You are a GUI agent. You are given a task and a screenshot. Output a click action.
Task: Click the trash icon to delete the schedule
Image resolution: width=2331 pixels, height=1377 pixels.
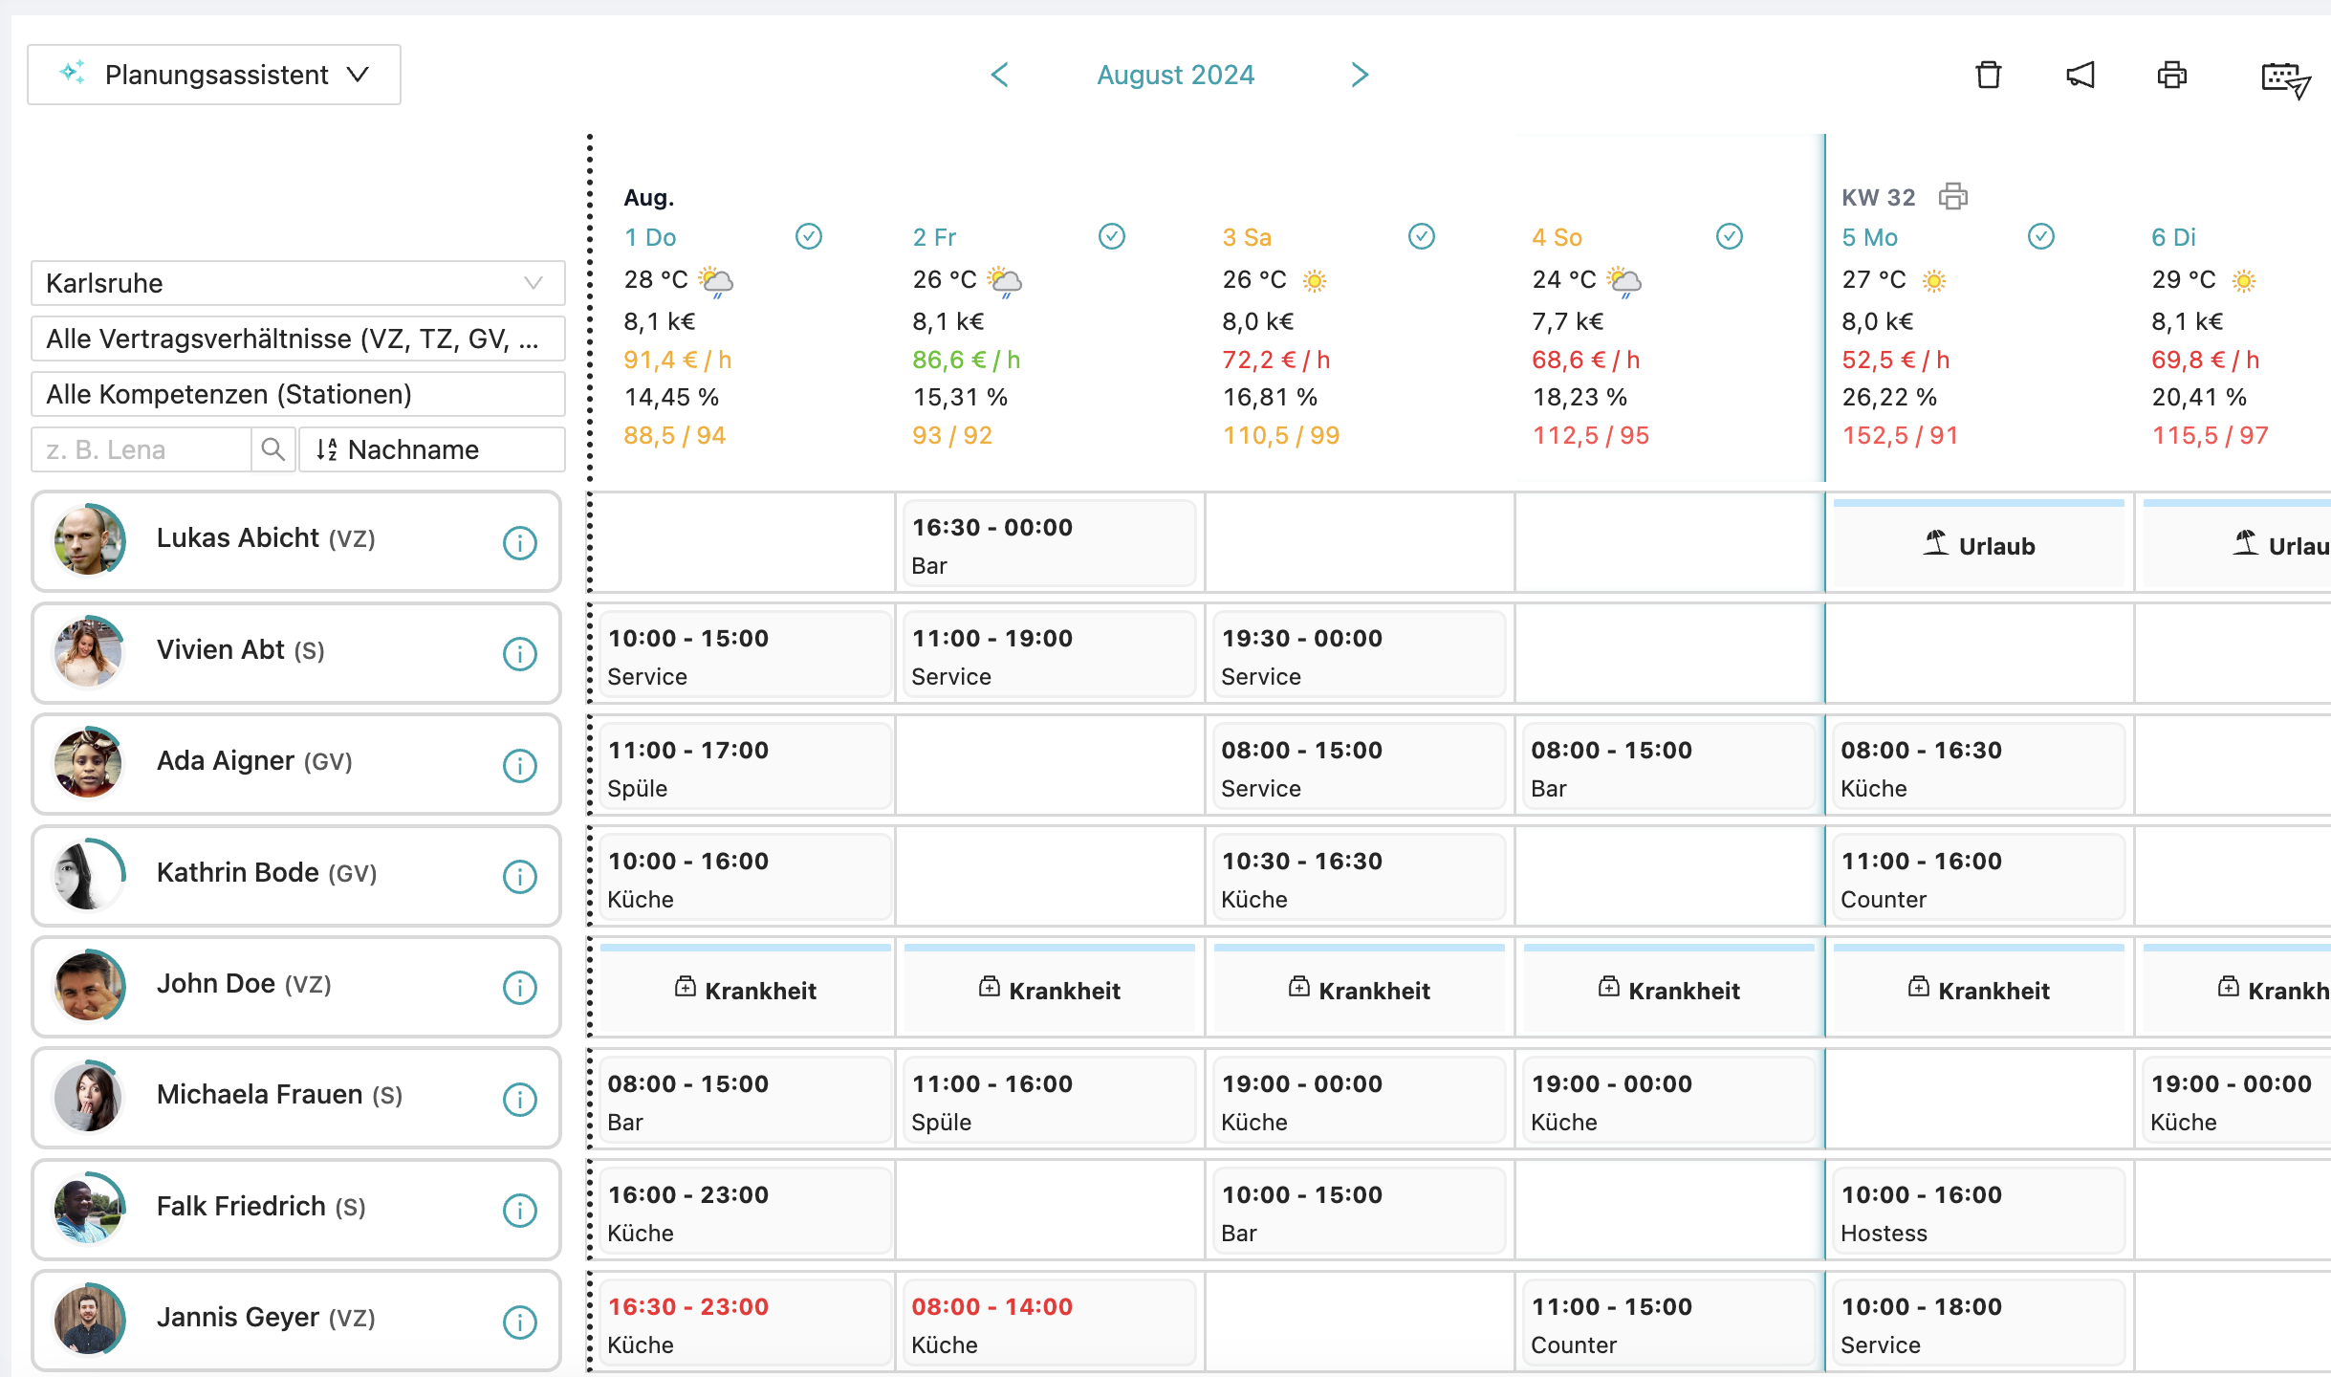[1990, 75]
